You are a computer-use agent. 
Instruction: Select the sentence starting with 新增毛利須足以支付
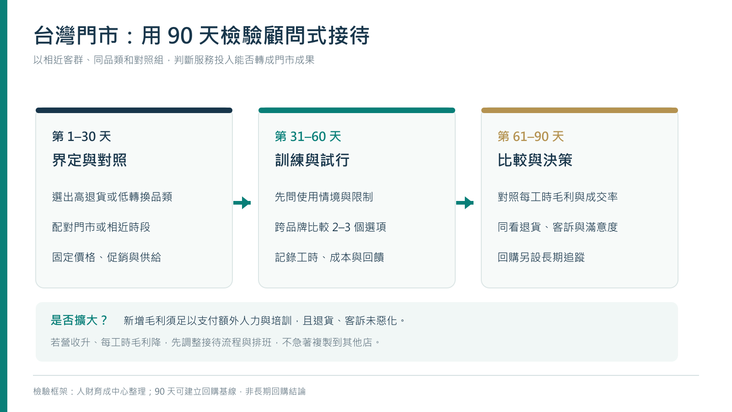click(x=265, y=321)
